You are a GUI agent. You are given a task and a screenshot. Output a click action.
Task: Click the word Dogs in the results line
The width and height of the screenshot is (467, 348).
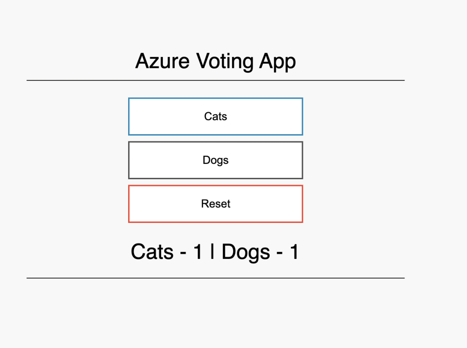(x=246, y=252)
